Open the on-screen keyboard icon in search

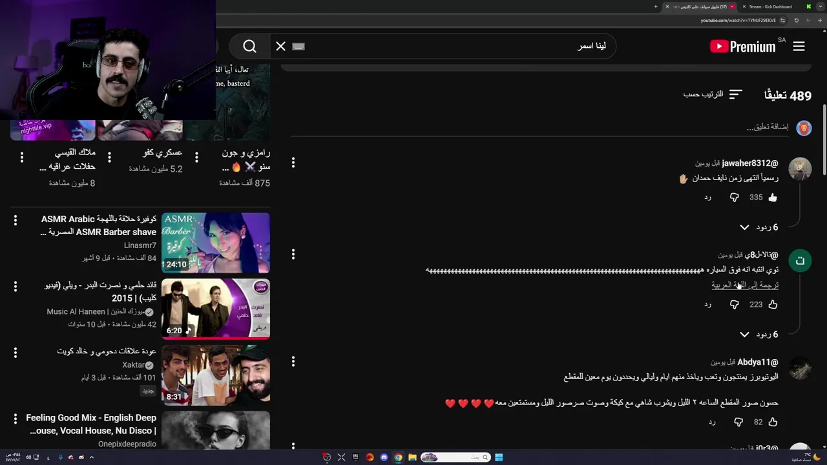pos(298,46)
